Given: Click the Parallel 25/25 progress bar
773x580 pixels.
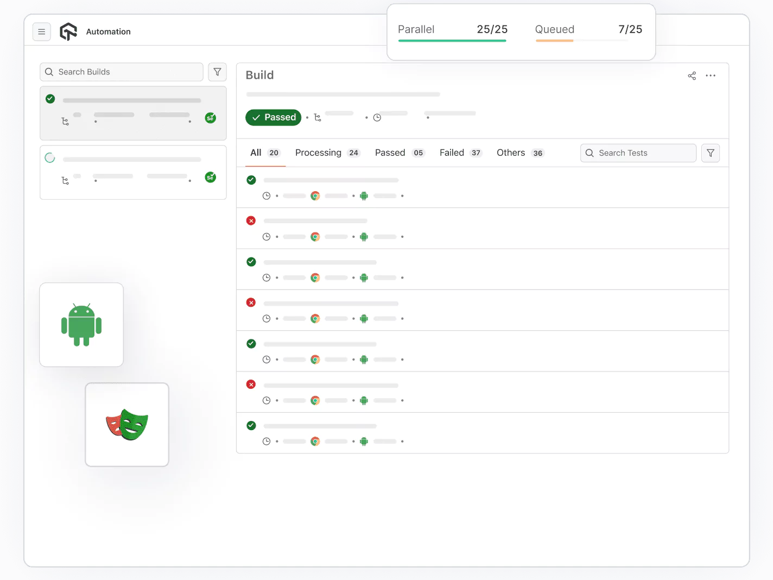Looking at the screenshot, I should pyautogui.click(x=452, y=41).
